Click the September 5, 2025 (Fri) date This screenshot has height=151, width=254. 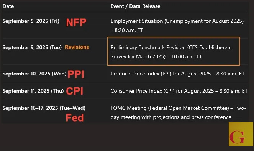[31, 21]
